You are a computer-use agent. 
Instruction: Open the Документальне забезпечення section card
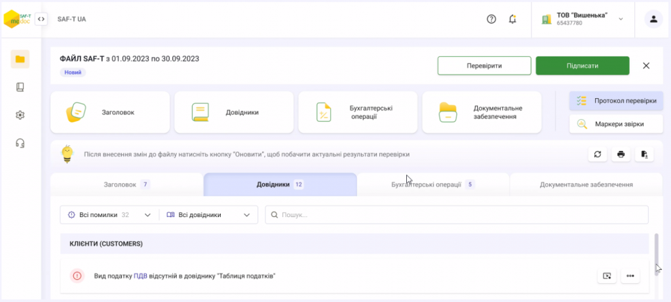[482, 112]
